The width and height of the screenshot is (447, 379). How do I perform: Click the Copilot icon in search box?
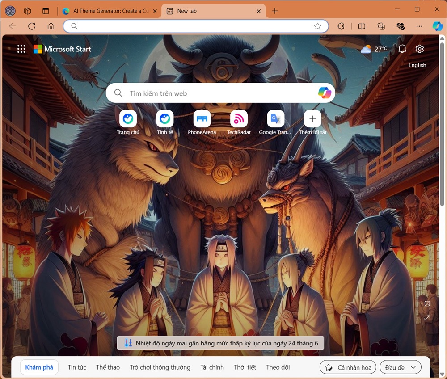point(325,93)
